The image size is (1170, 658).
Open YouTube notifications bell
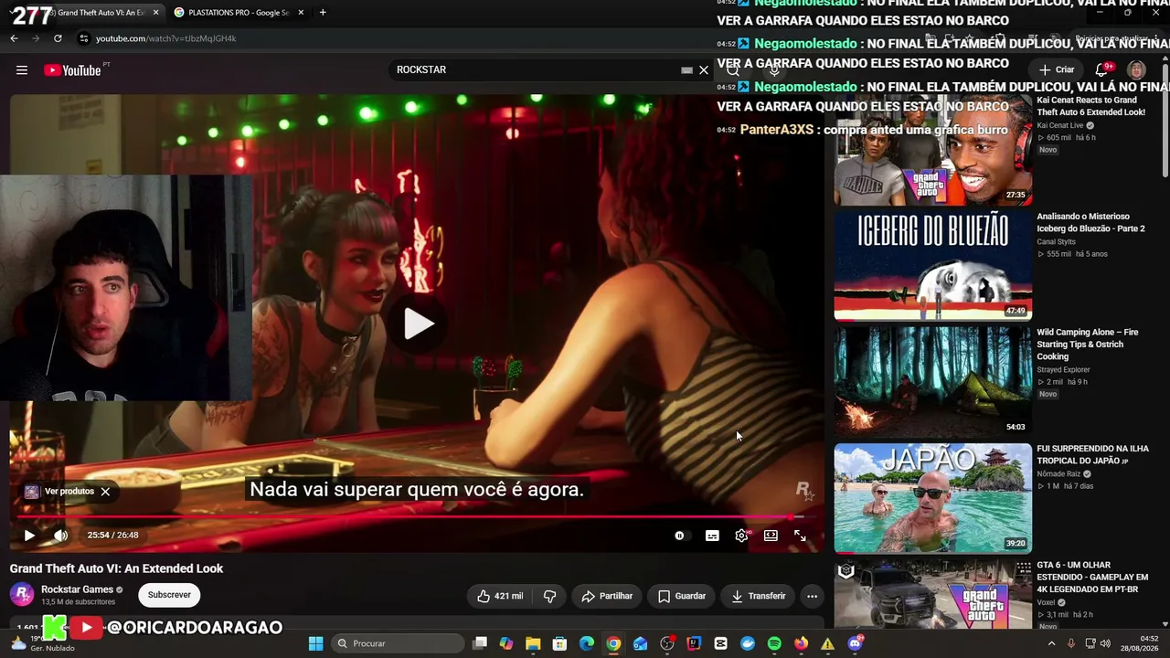point(1102,70)
